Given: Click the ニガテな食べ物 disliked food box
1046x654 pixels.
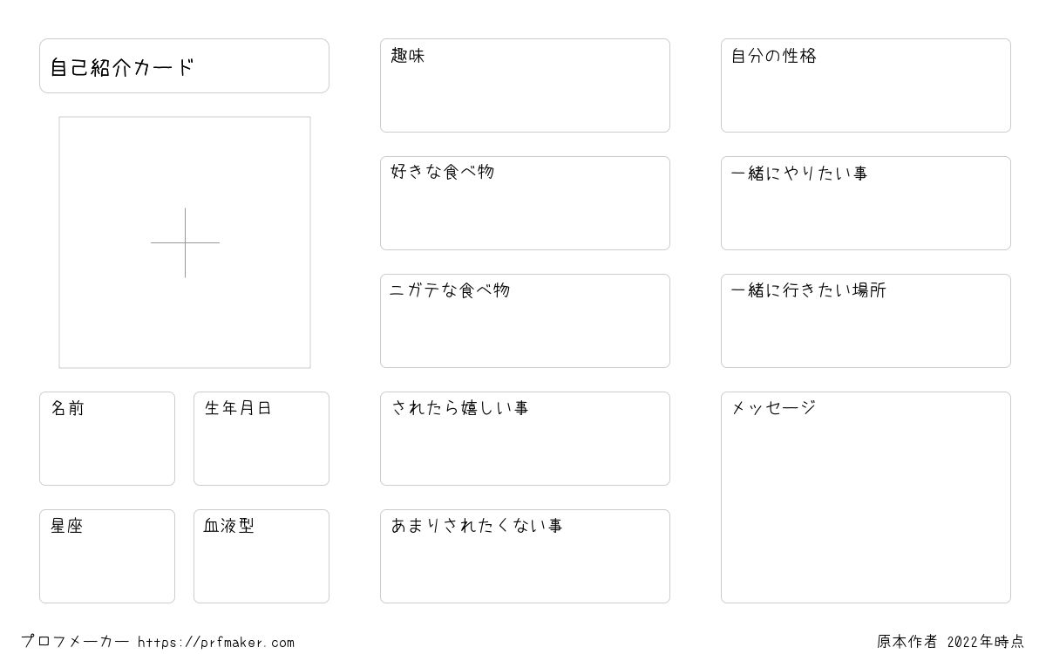Looking at the screenshot, I should tap(525, 321).
